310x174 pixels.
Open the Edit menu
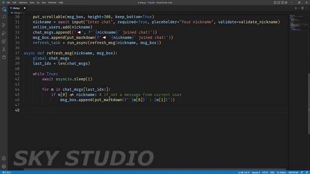coord(14,2)
